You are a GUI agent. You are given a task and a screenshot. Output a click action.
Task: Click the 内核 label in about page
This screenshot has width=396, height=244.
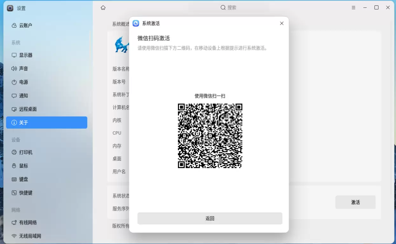click(117, 120)
